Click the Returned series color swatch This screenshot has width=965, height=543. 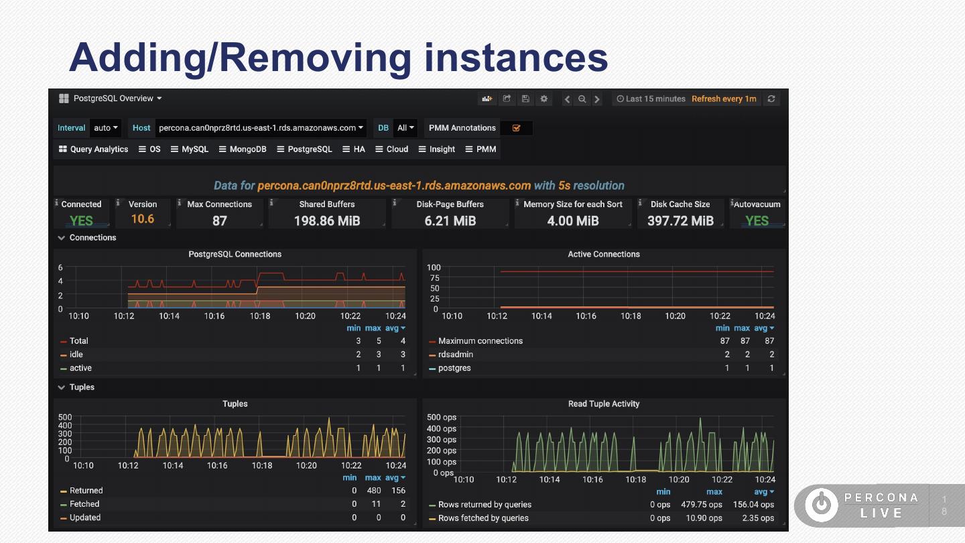(64, 491)
